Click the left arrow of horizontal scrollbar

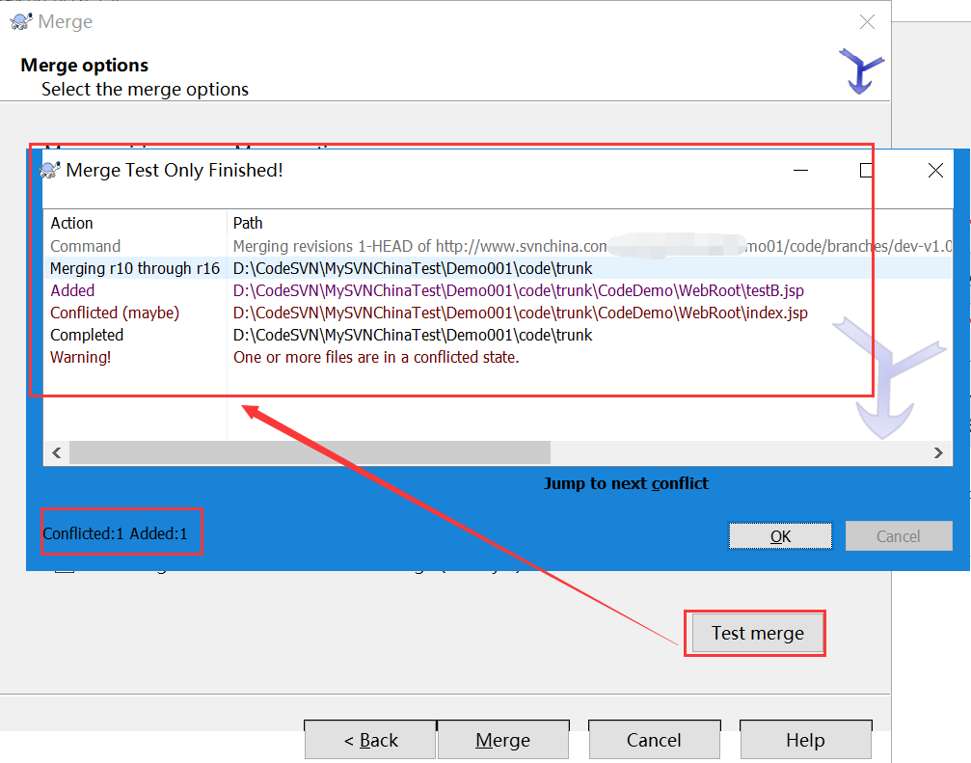click(56, 452)
